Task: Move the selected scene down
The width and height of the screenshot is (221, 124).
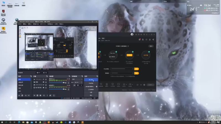Action: (x=29, y=95)
